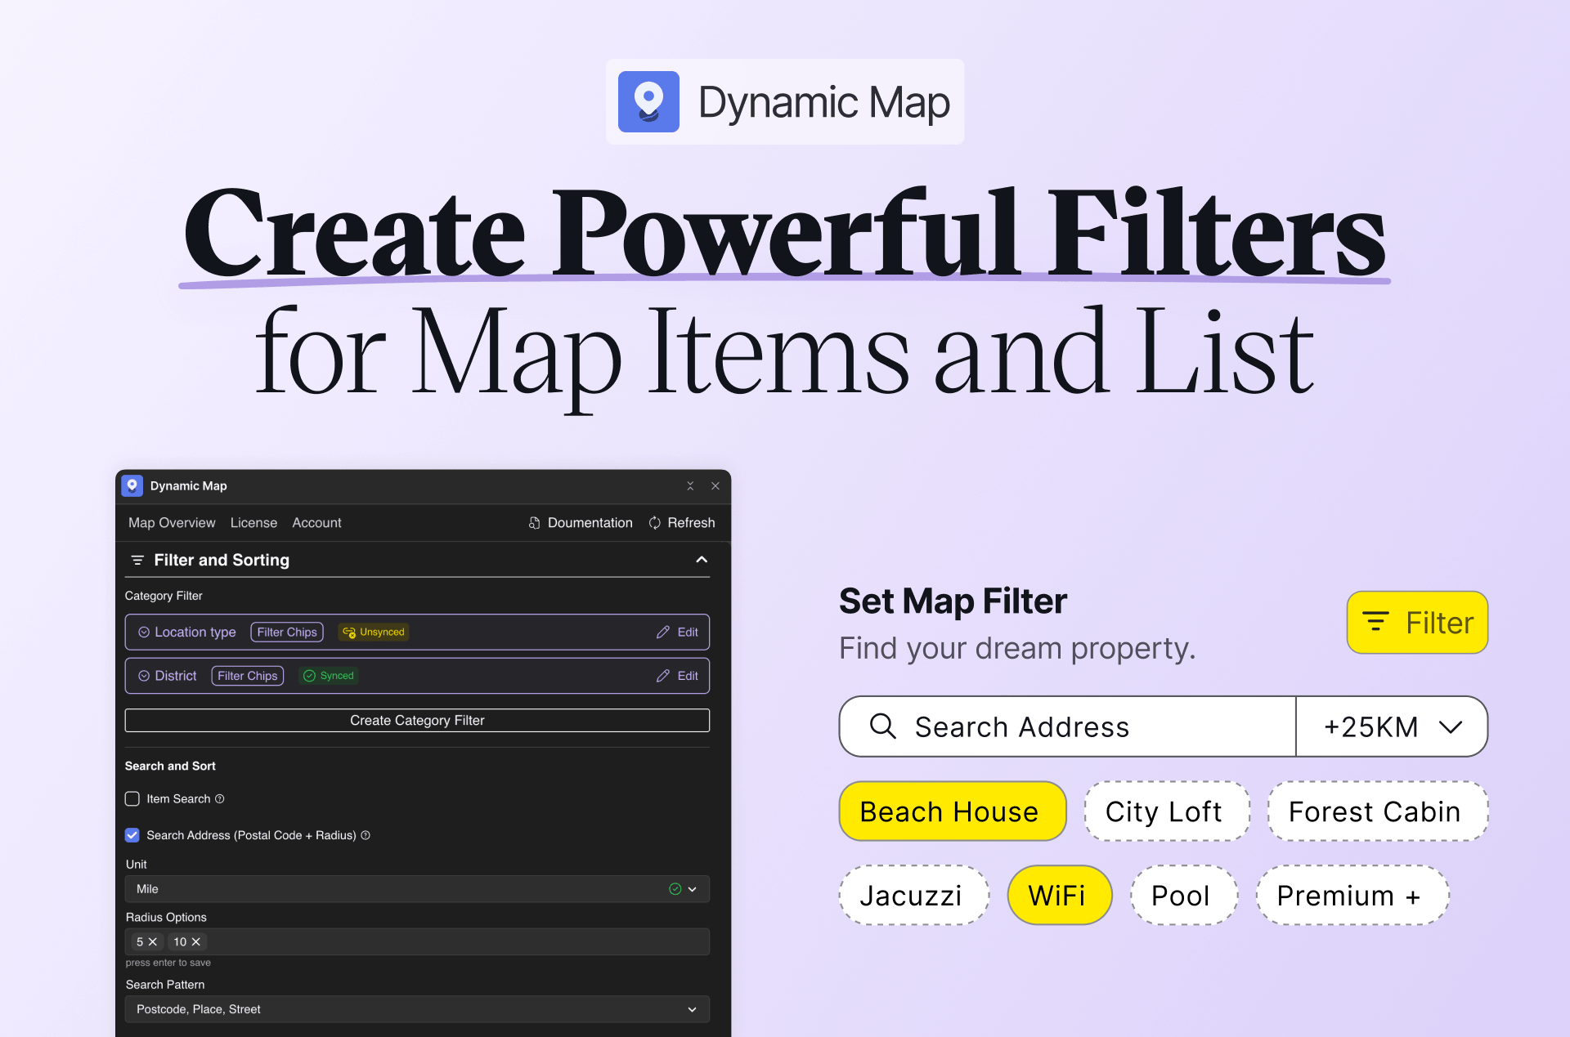Click Edit for District filter
This screenshot has height=1037, width=1570.
pyautogui.click(x=677, y=676)
